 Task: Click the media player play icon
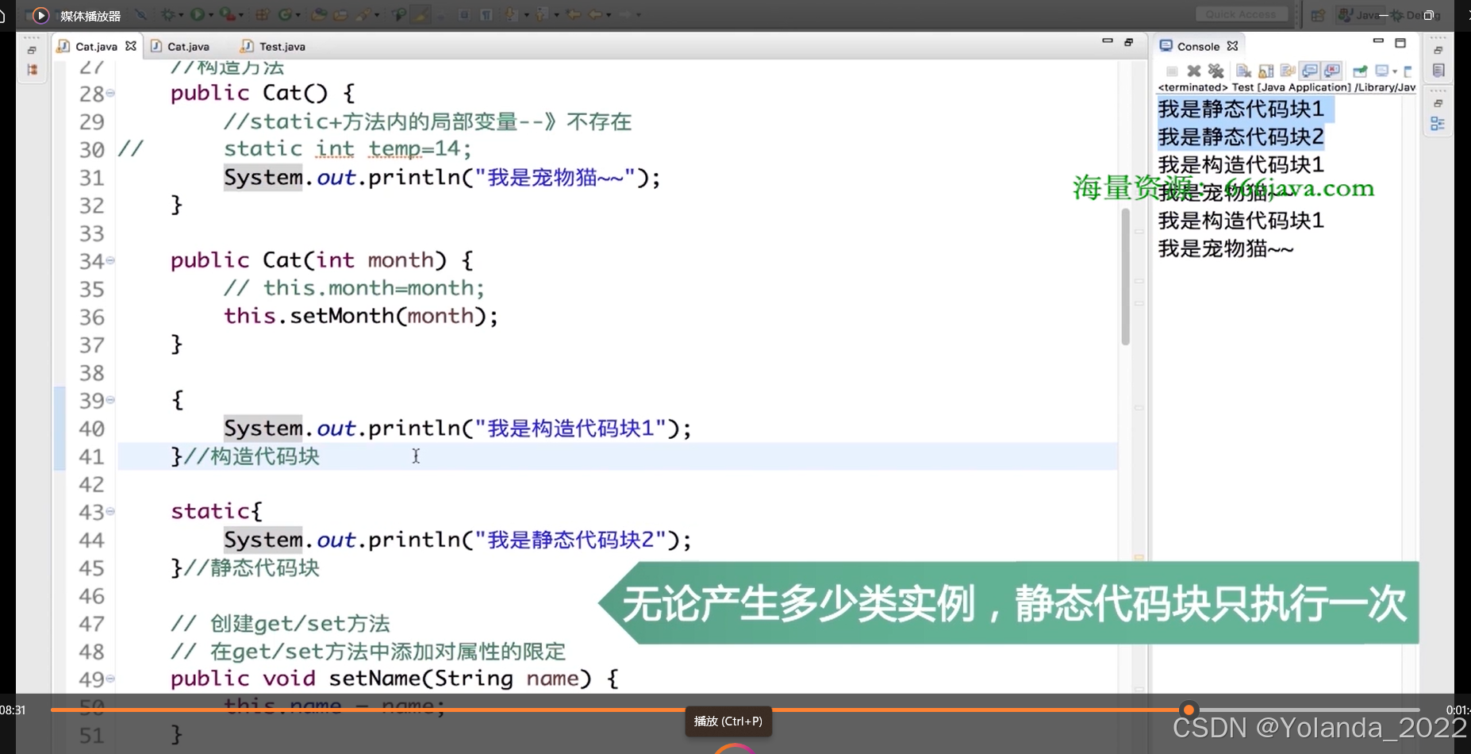click(41, 15)
